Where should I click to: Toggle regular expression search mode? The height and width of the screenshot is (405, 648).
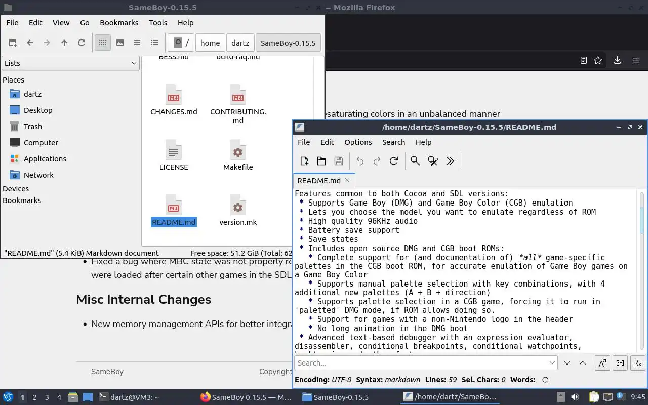638,363
